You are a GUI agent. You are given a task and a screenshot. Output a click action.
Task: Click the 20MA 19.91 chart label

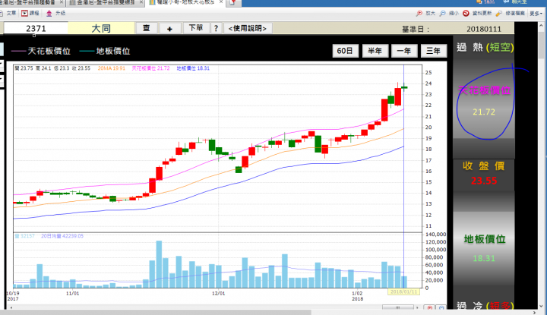click(111, 68)
